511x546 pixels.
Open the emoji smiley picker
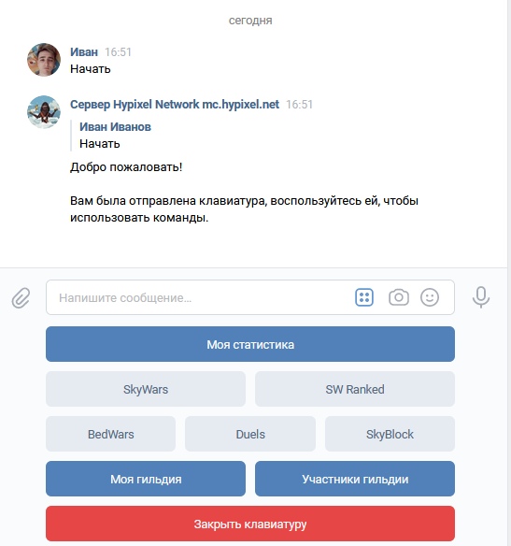tap(430, 297)
